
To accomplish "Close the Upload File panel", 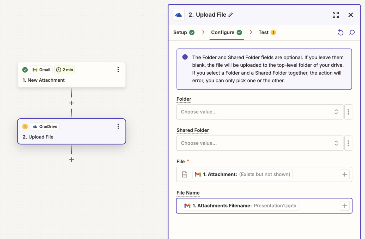I will [351, 15].
